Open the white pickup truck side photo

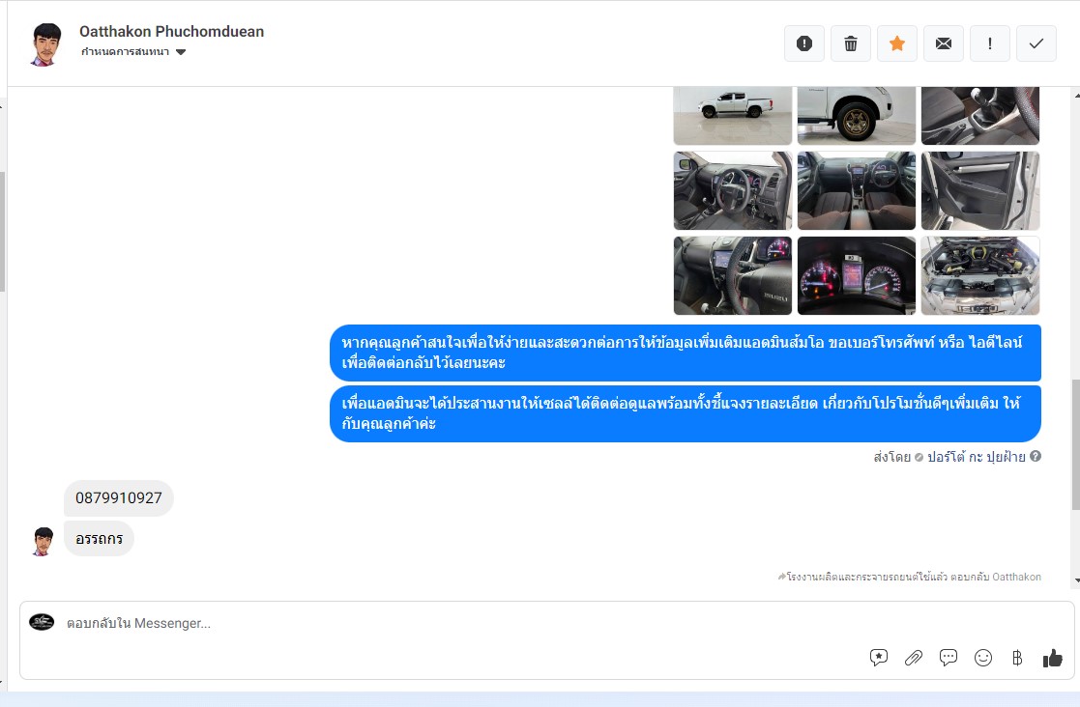click(x=733, y=115)
